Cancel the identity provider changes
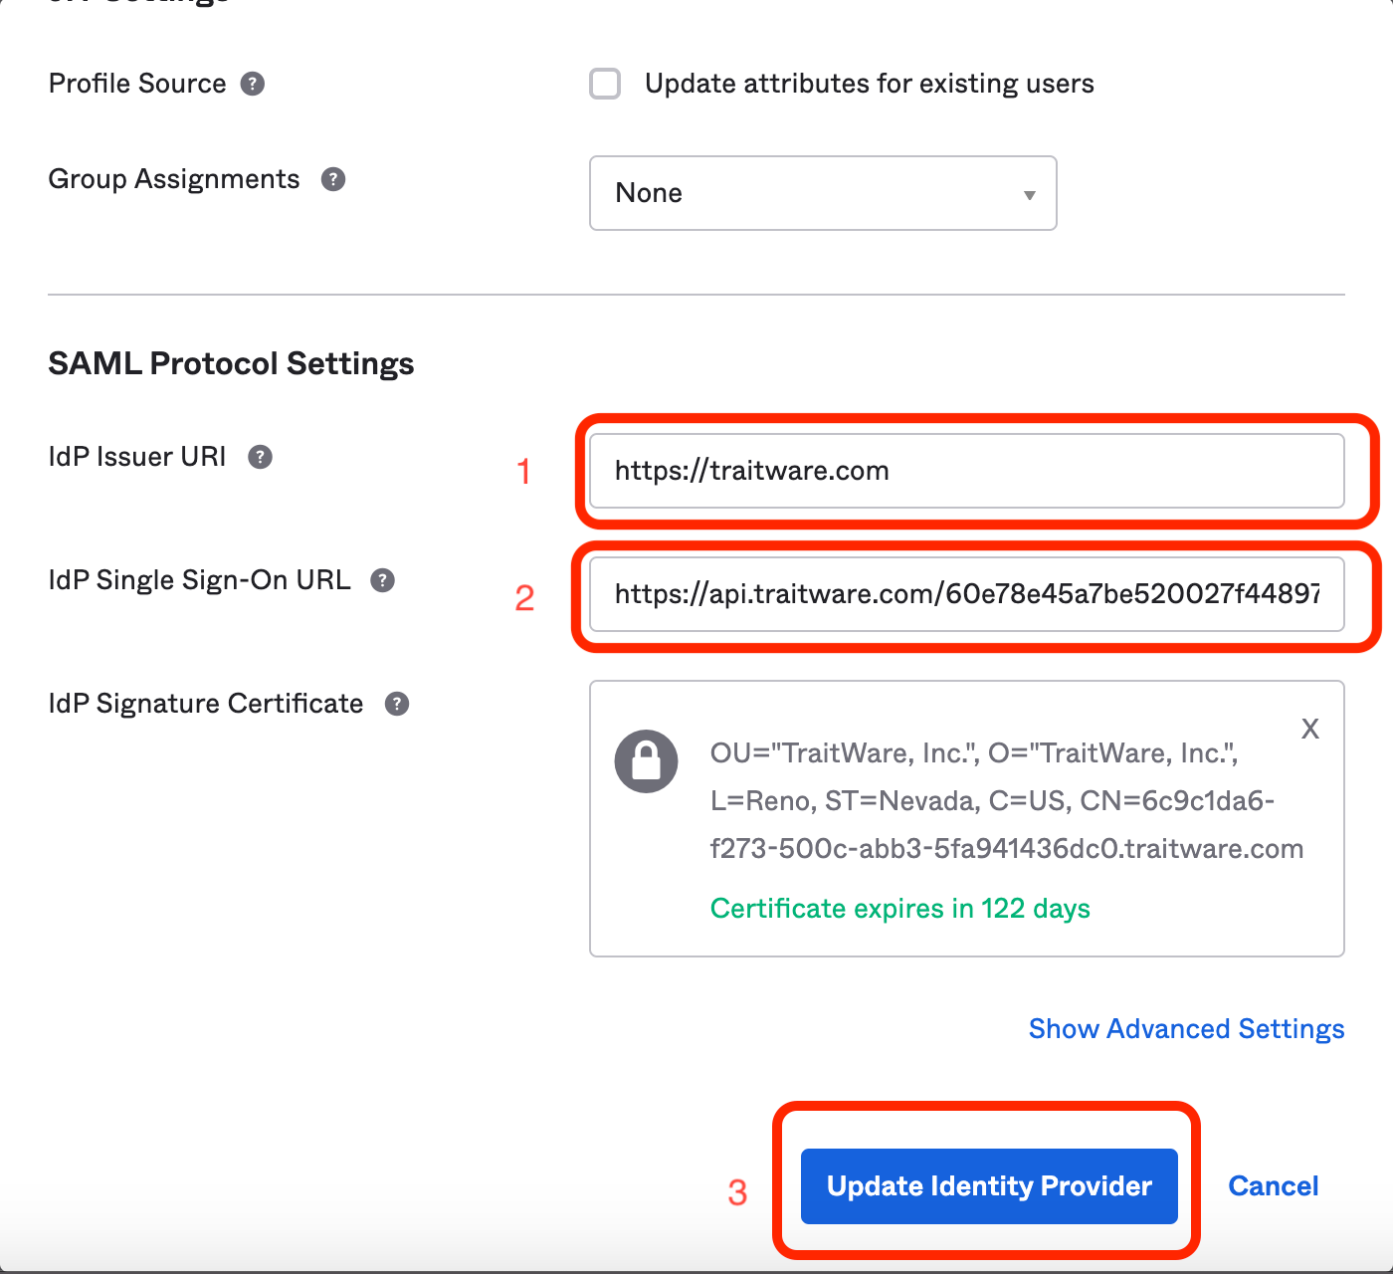This screenshot has width=1393, height=1274. pos(1274,1186)
